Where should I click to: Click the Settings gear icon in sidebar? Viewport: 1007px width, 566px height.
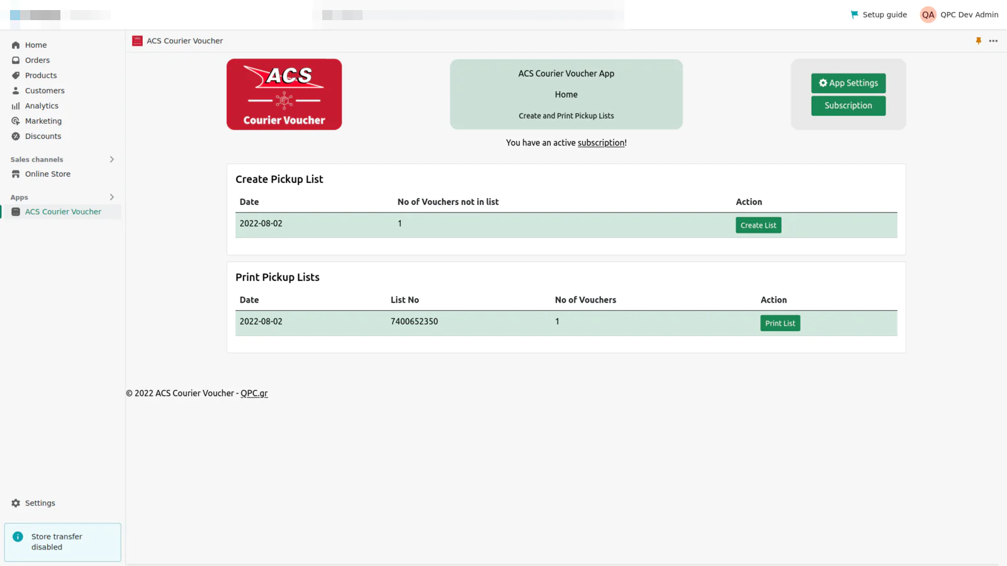[16, 503]
